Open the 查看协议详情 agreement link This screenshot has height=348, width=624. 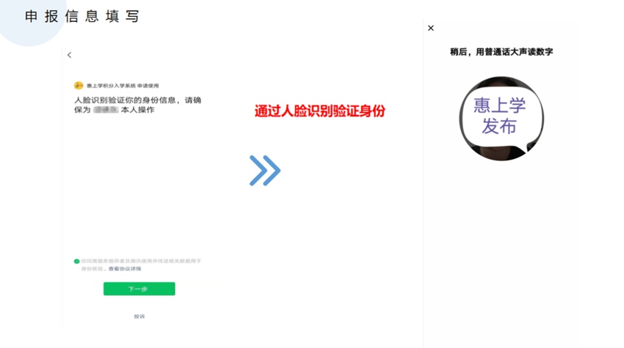coord(125,269)
